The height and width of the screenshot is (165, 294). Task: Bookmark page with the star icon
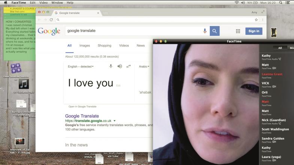click(256, 19)
